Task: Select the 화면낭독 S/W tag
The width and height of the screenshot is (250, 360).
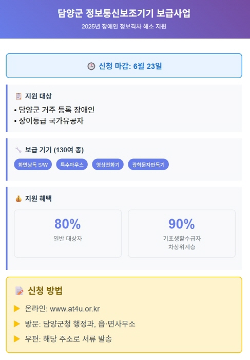Action: 33,165
